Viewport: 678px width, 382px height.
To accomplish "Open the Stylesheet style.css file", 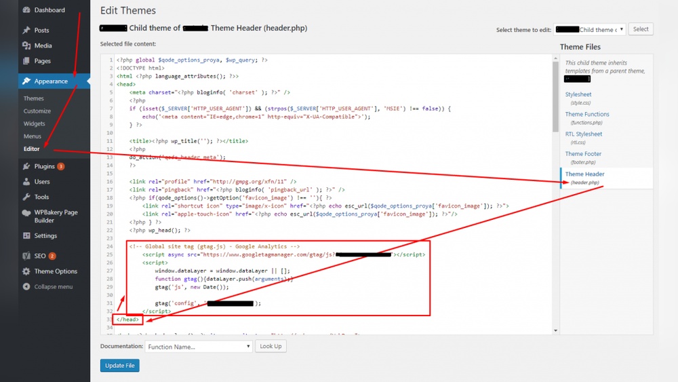I will point(578,94).
